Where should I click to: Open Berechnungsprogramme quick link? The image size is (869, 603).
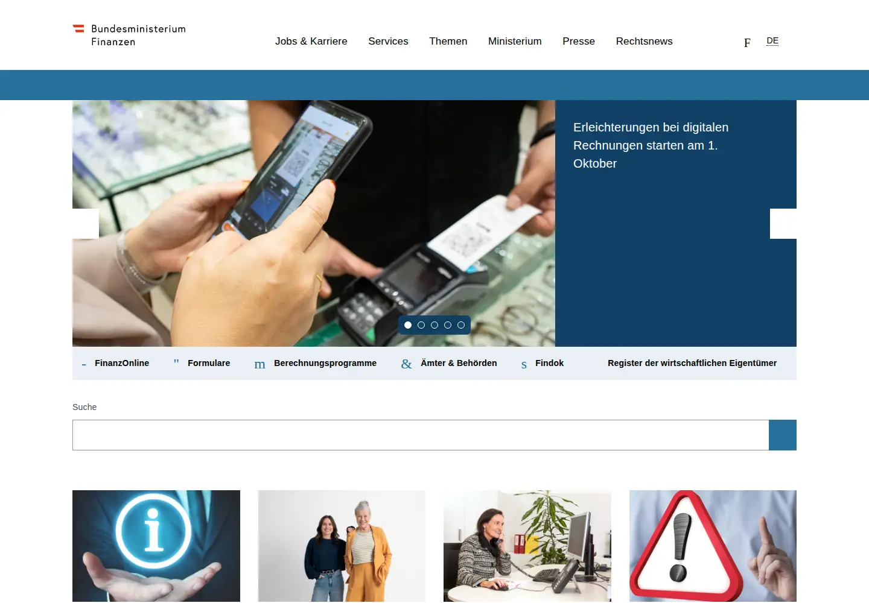tap(325, 363)
